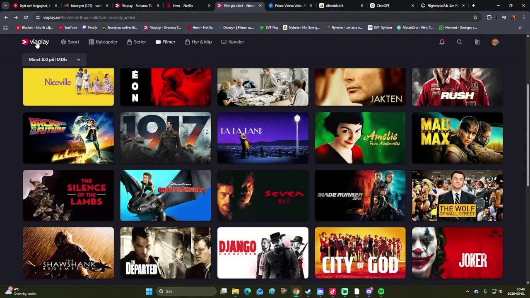Screen dimensions: 530x298
Task: Open the Sport menu
Action: tap(70, 42)
